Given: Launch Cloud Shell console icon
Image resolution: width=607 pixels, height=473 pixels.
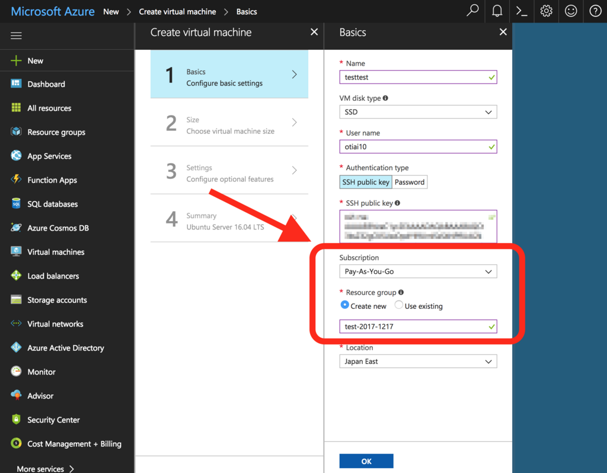Looking at the screenshot, I should [522, 11].
